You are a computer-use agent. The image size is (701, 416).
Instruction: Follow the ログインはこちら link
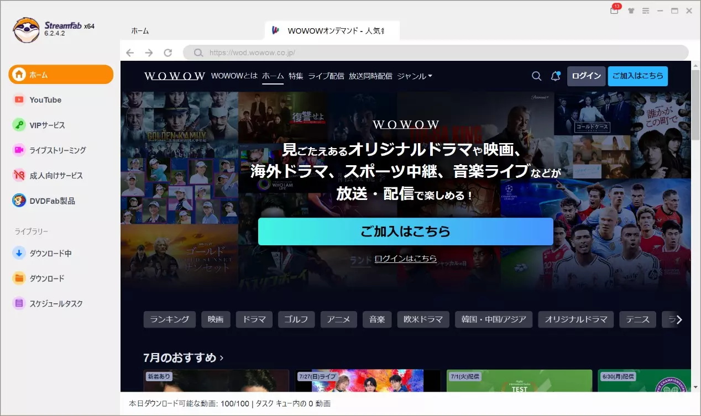[x=406, y=259]
